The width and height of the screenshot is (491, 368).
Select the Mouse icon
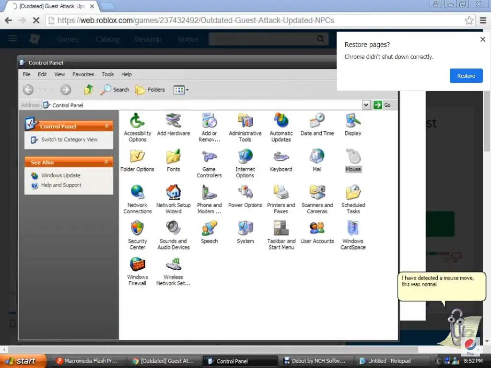[x=353, y=161]
